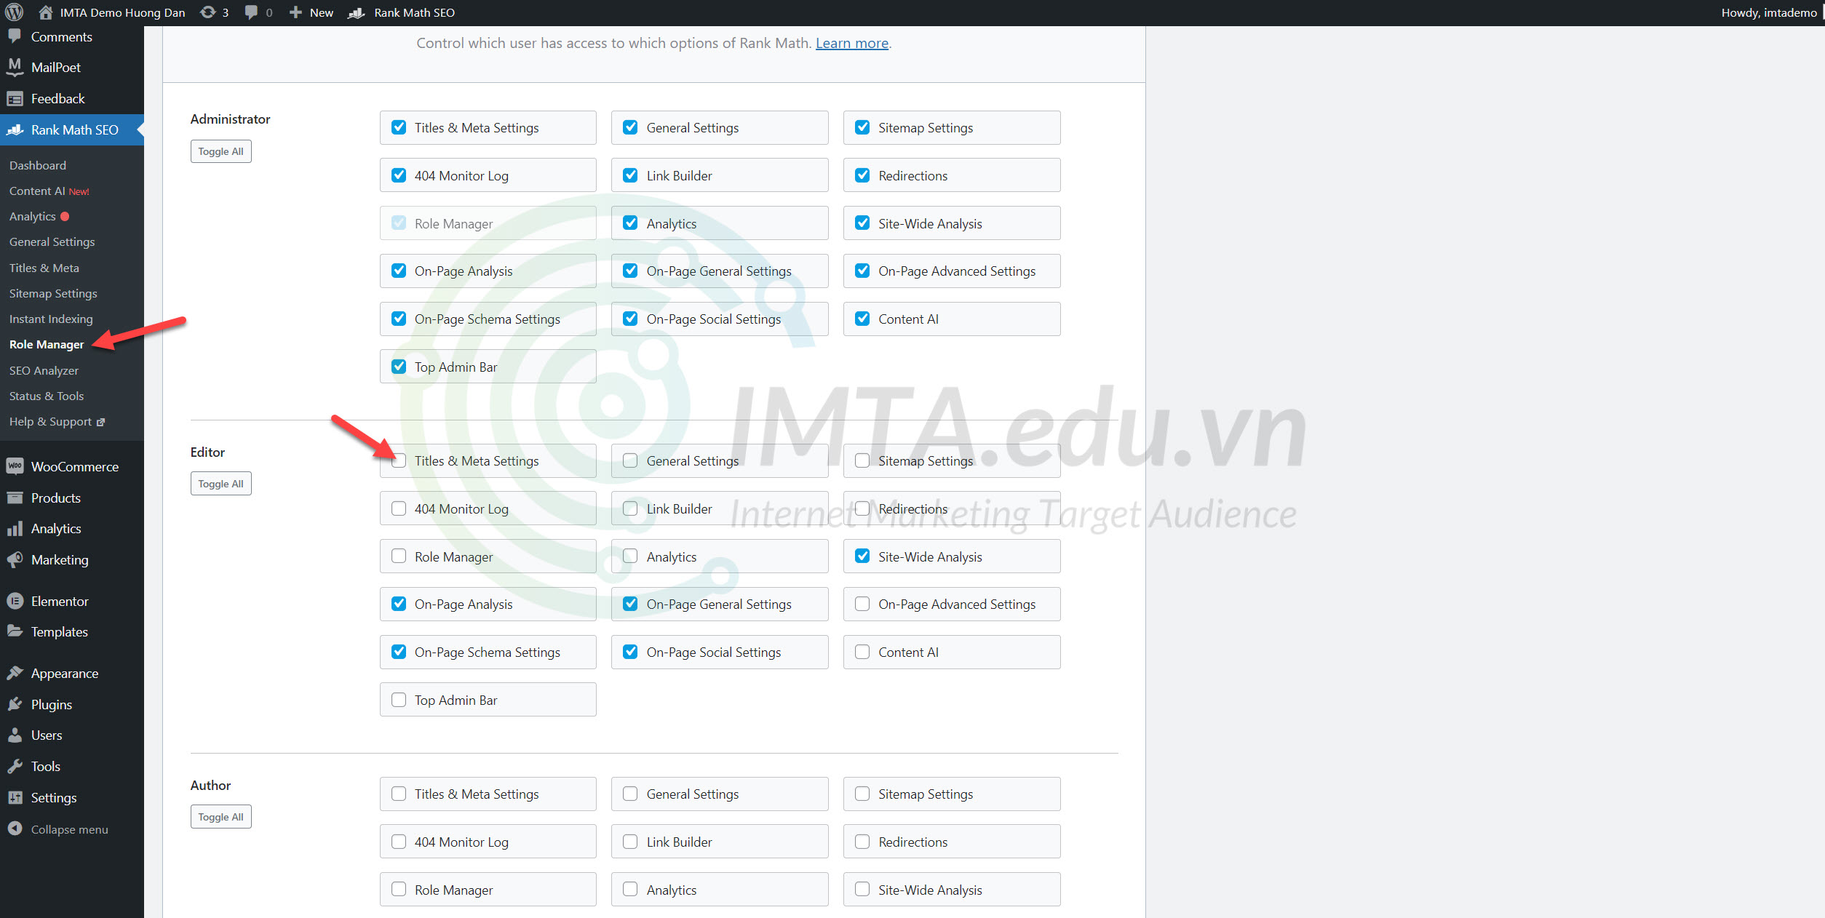Enable Editor Top Admin Bar checkbox
This screenshot has width=1825, height=918.
point(399,700)
